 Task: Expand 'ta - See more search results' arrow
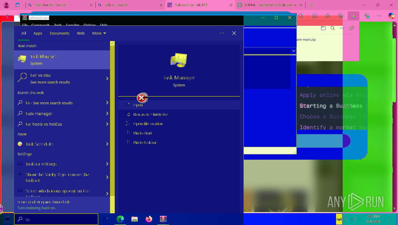pyautogui.click(x=107, y=103)
